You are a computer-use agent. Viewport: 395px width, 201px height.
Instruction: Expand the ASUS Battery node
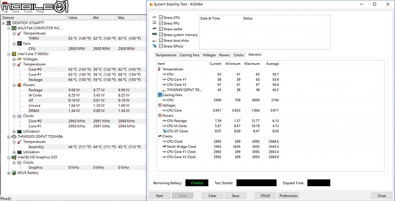[x=9, y=173]
